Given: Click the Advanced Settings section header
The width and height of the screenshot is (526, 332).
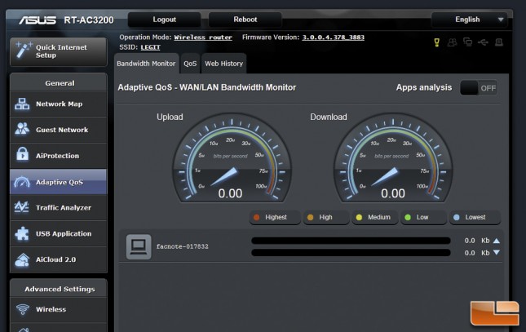Looking at the screenshot, I should pos(60,289).
